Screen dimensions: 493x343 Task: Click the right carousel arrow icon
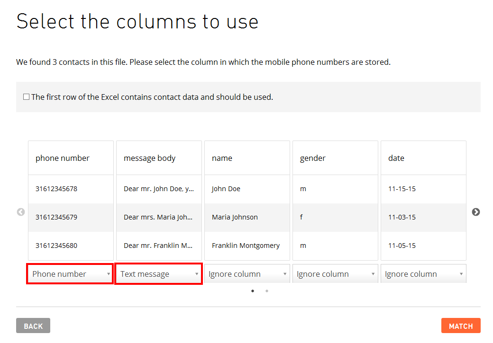point(475,212)
